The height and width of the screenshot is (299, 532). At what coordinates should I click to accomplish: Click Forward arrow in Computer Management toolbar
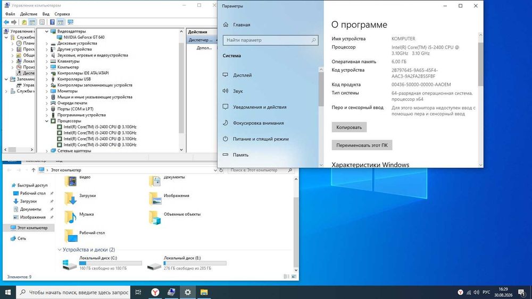tap(14, 22)
